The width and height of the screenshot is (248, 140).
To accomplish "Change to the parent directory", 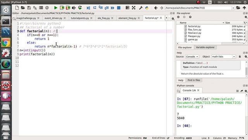I will pyautogui.click(x=245, y=8).
